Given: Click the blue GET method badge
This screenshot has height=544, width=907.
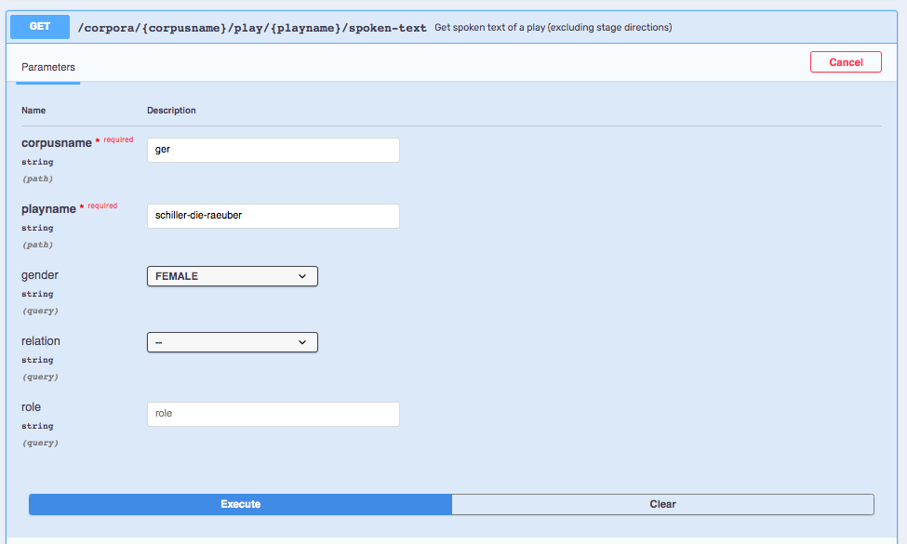Looking at the screenshot, I should tap(40, 27).
